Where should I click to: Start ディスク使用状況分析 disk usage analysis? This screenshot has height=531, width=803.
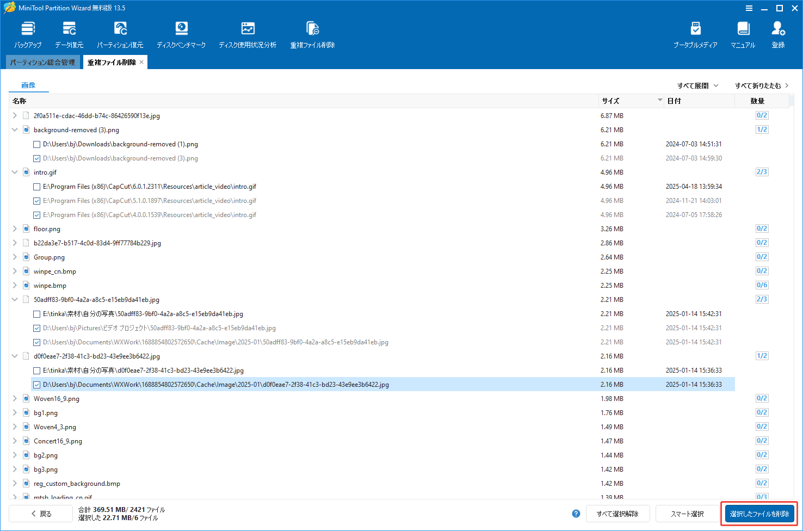point(248,33)
